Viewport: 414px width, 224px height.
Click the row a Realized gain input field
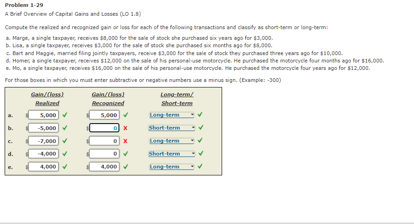tap(44, 115)
